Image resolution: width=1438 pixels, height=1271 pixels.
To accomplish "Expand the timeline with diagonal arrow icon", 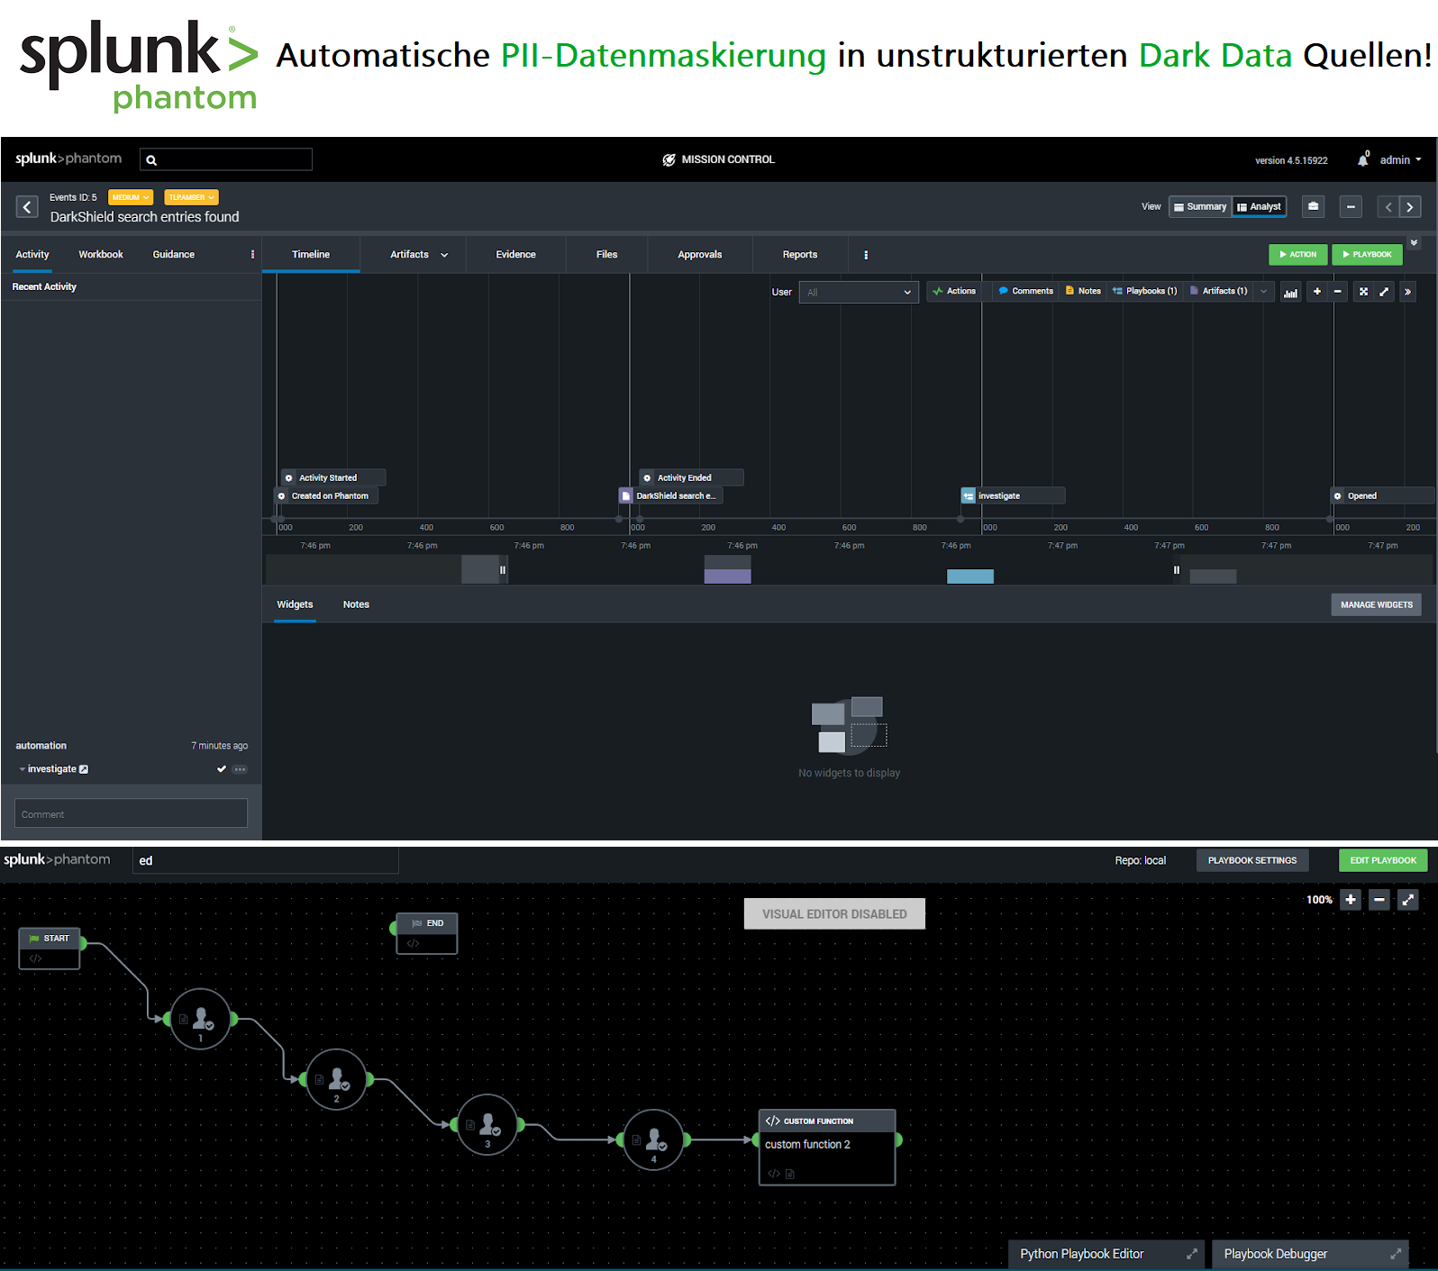I will pos(1384,292).
